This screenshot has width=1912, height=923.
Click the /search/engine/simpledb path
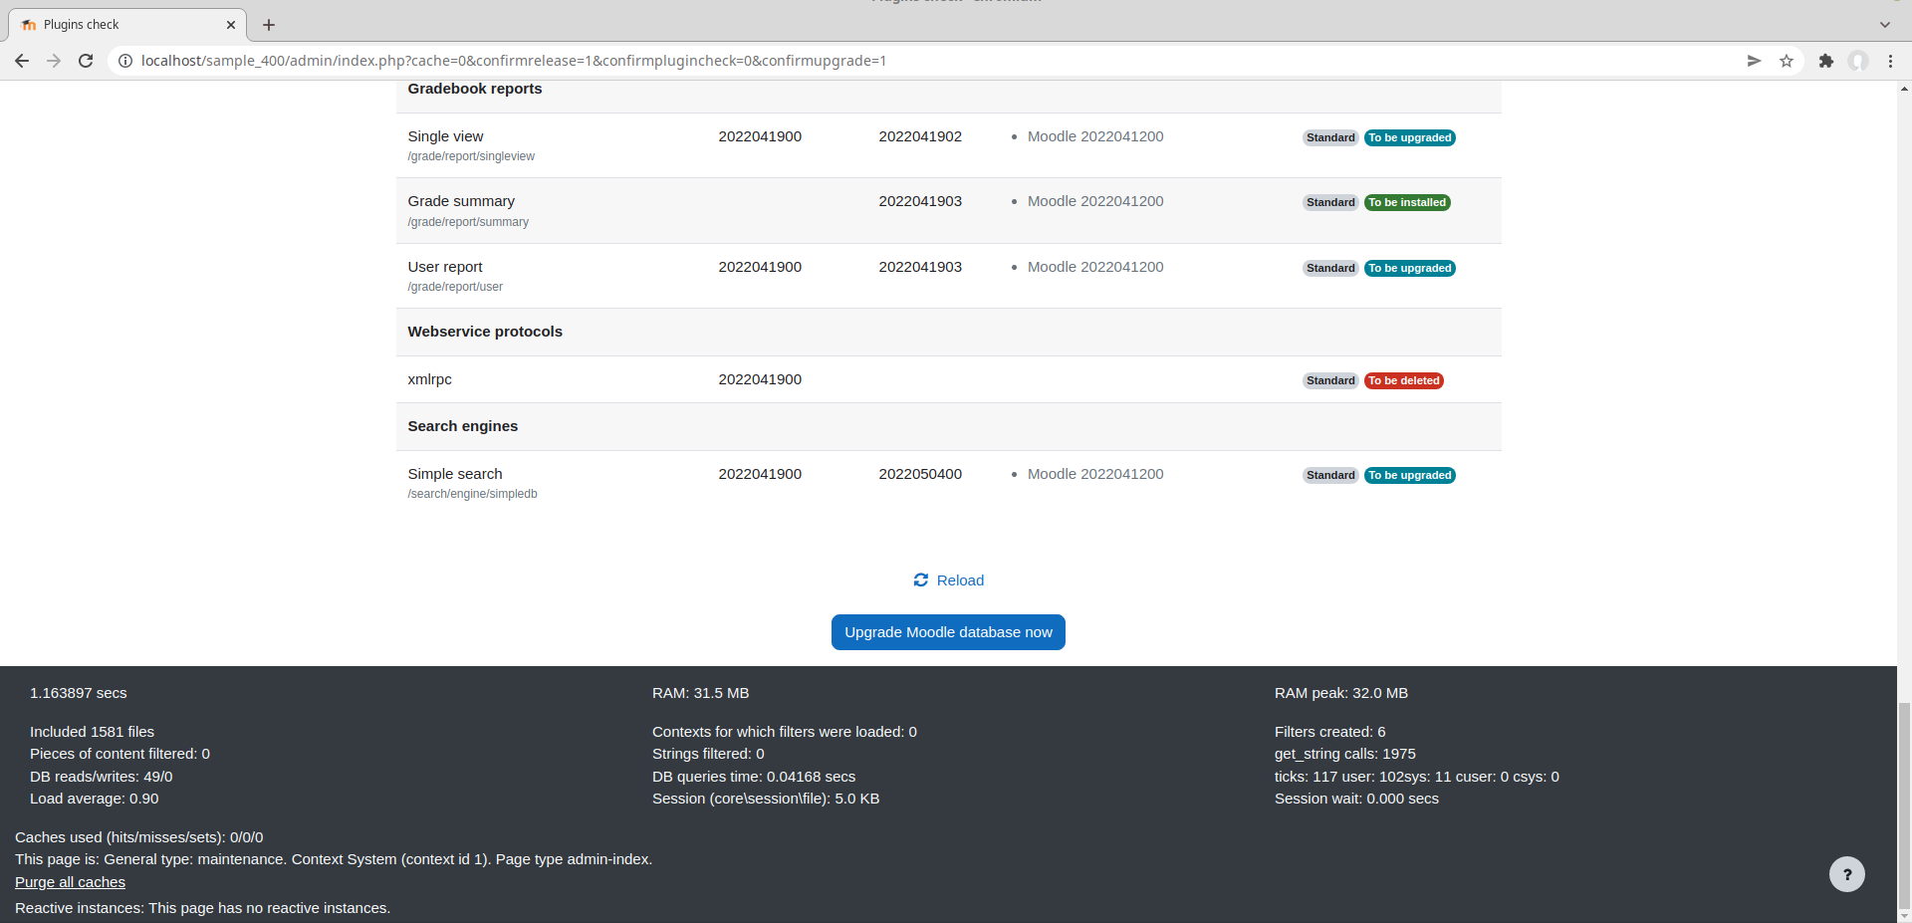[x=472, y=494]
